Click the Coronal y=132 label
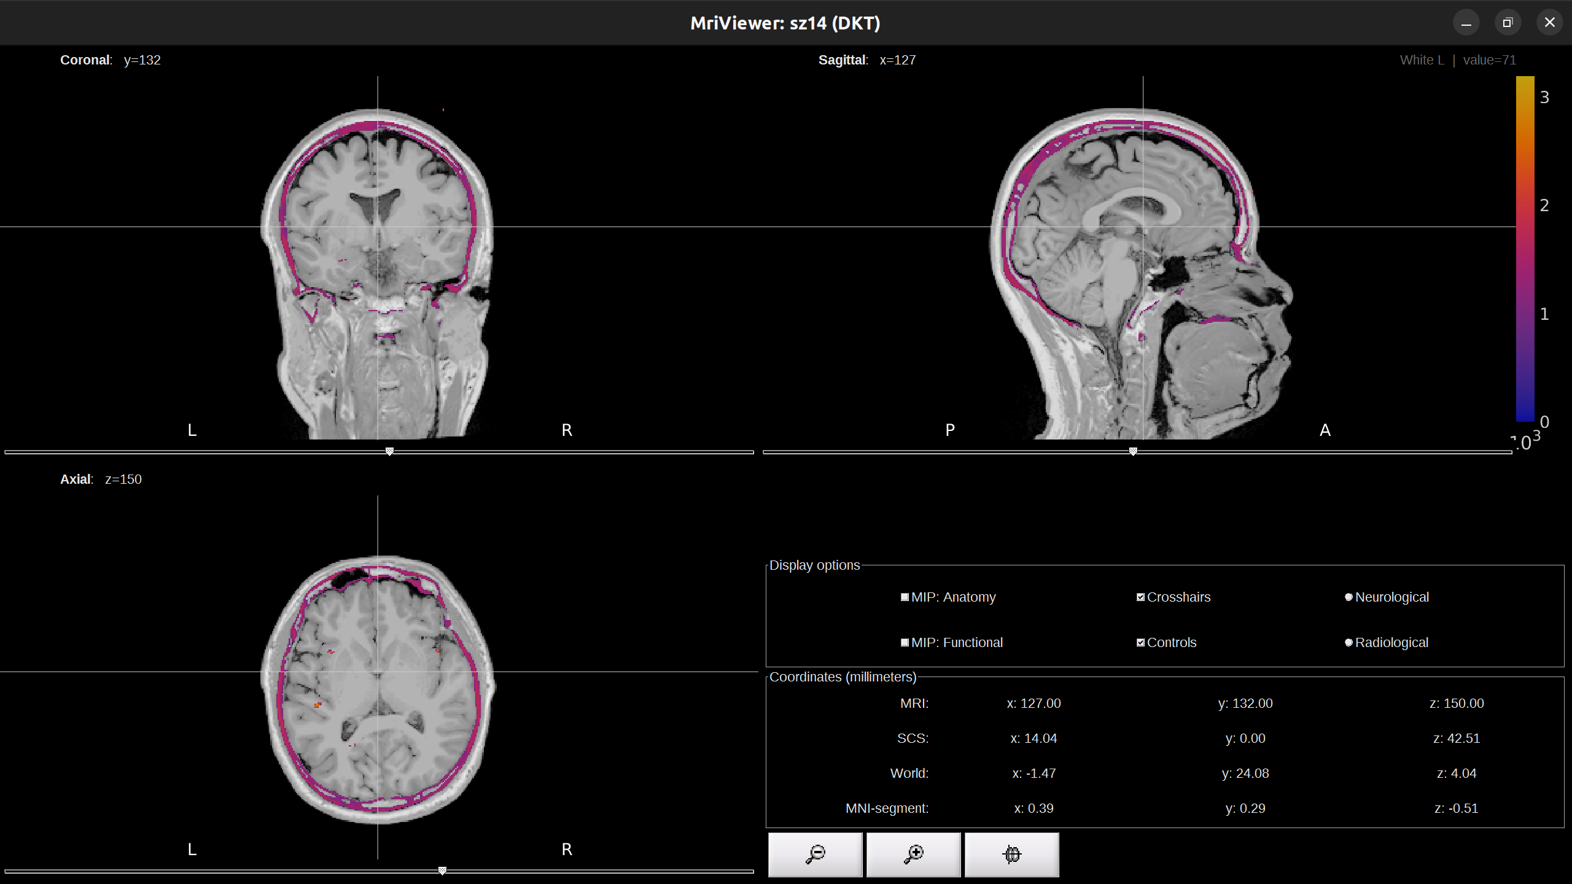Screen dimensions: 1572x884 tap(111, 60)
